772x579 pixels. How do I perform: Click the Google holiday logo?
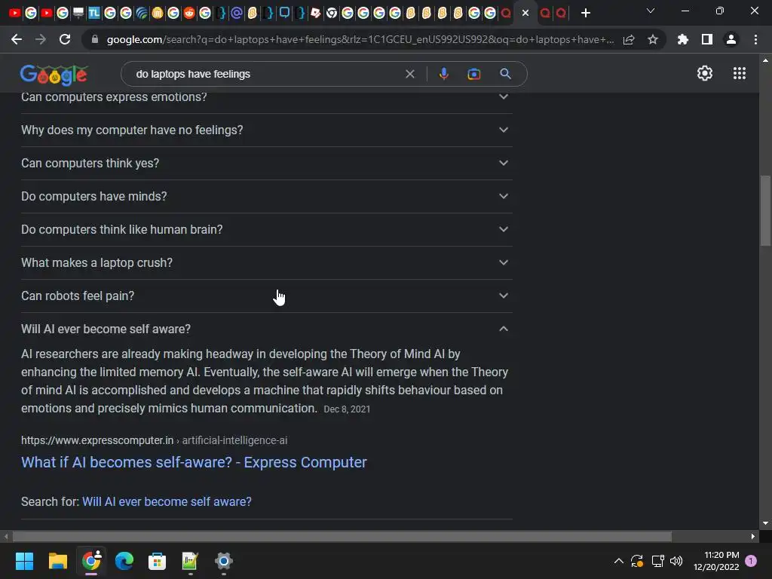(x=54, y=75)
